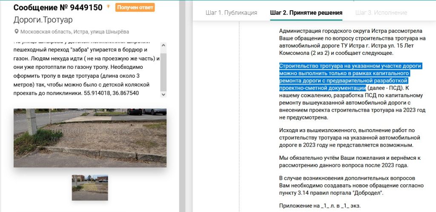The width and height of the screenshot is (436, 212).
Task: Click the 'Сообщение № 9449150' heading
Action: pos(58,7)
